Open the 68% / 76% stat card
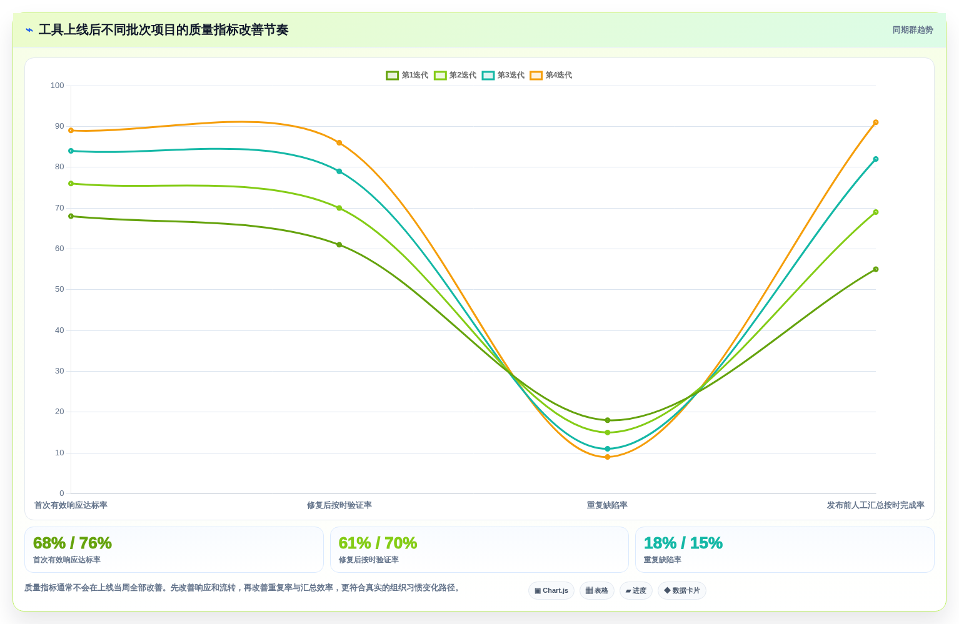Viewport: 959px width, 624px height. pos(174,550)
